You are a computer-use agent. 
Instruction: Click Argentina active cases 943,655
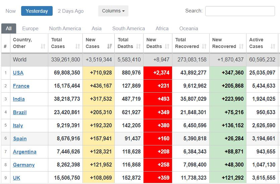pos(266,152)
